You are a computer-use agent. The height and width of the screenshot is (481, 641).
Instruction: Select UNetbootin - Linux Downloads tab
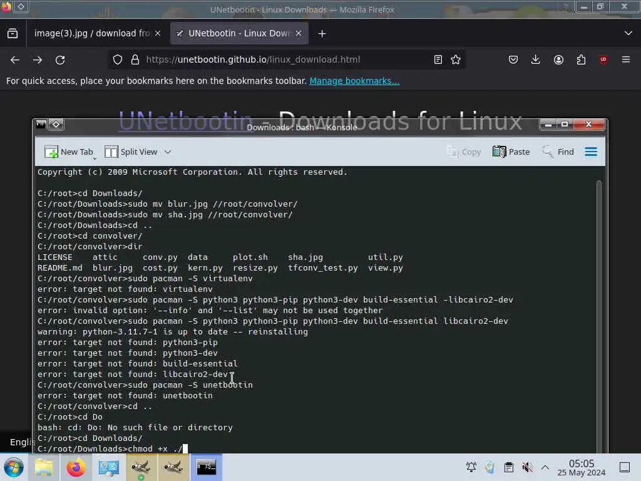239,33
